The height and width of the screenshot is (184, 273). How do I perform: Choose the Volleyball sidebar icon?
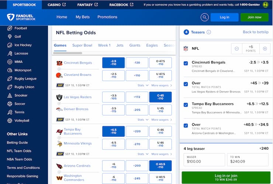click(x=10, y=121)
